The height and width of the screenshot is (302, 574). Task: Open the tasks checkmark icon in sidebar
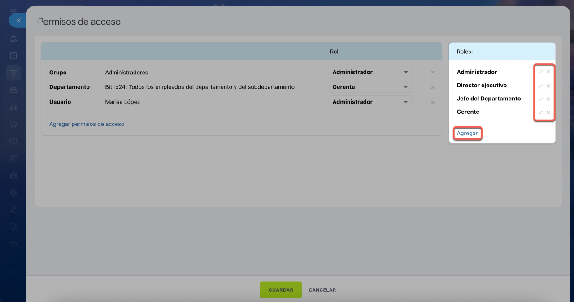13,56
